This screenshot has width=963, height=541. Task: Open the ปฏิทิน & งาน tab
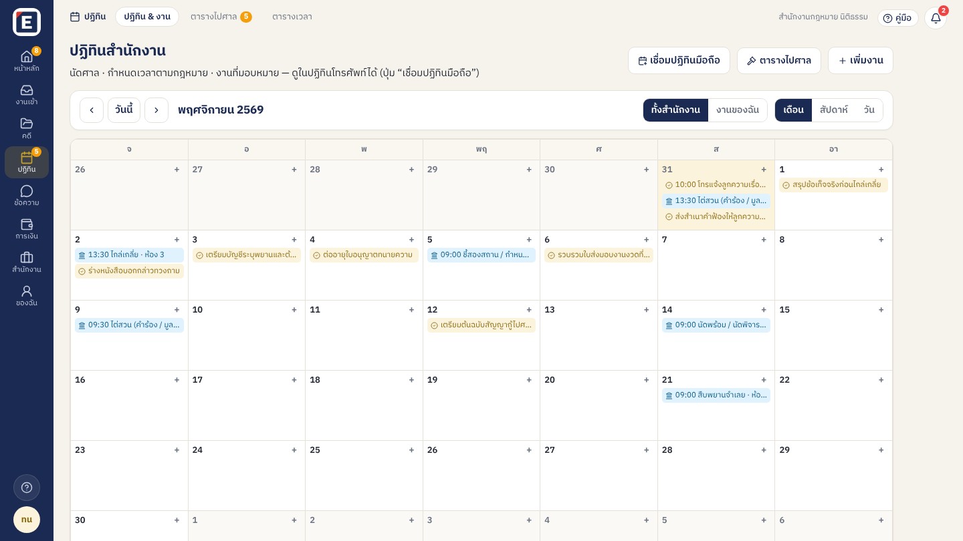pyautogui.click(x=147, y=17)
